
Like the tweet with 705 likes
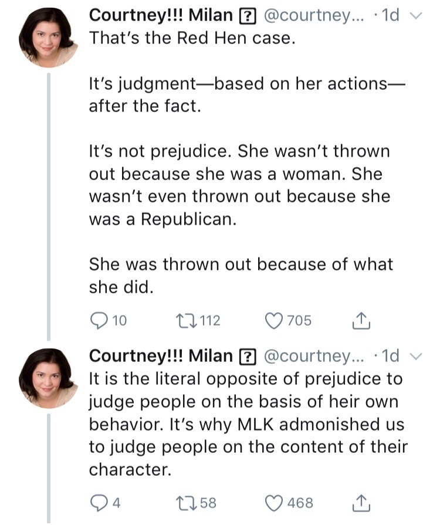(x=275, y=320)
